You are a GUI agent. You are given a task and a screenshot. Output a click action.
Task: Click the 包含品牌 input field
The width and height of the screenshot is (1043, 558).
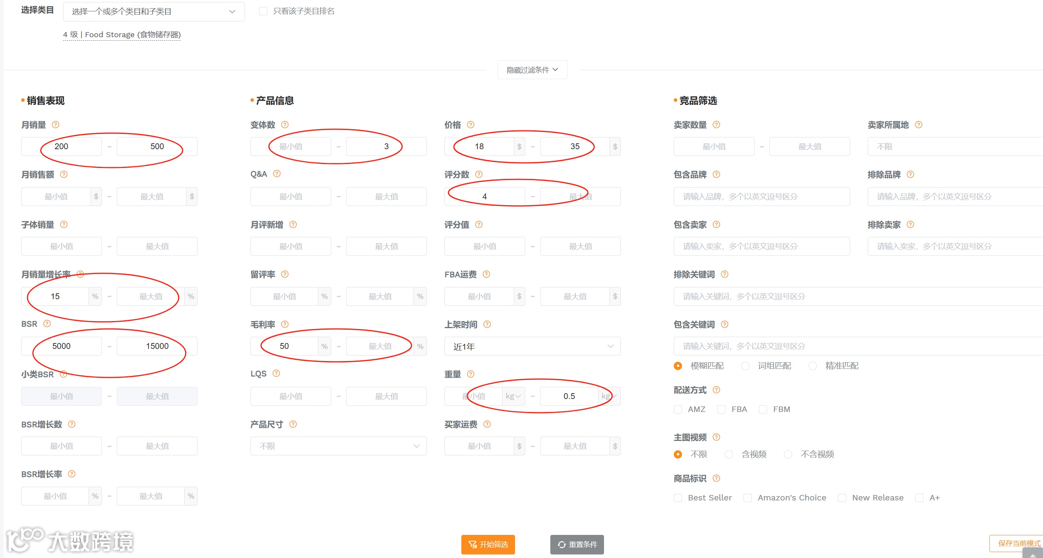pos(761,197)
